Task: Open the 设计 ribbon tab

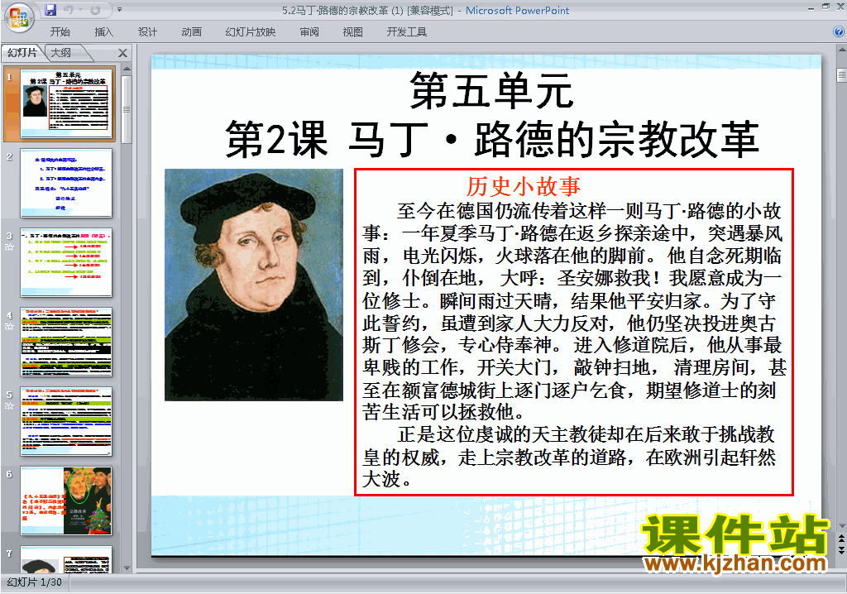Action: click(147, 32)
